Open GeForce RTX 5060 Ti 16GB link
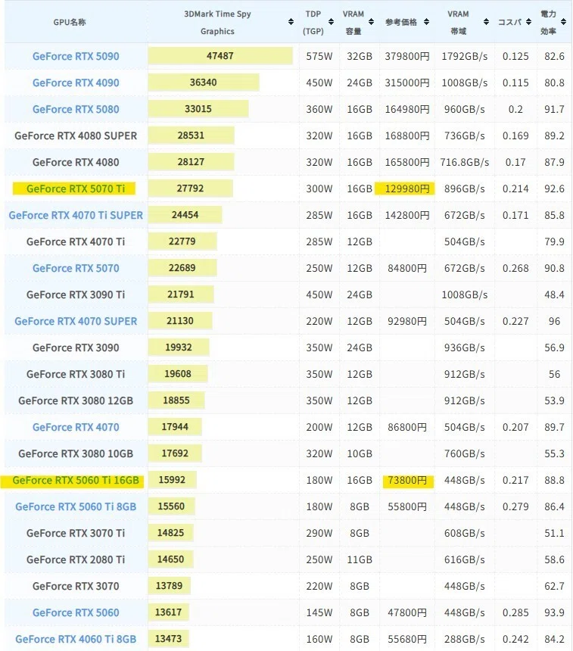This screenshot has width=573, height=651. click(76, 480)
